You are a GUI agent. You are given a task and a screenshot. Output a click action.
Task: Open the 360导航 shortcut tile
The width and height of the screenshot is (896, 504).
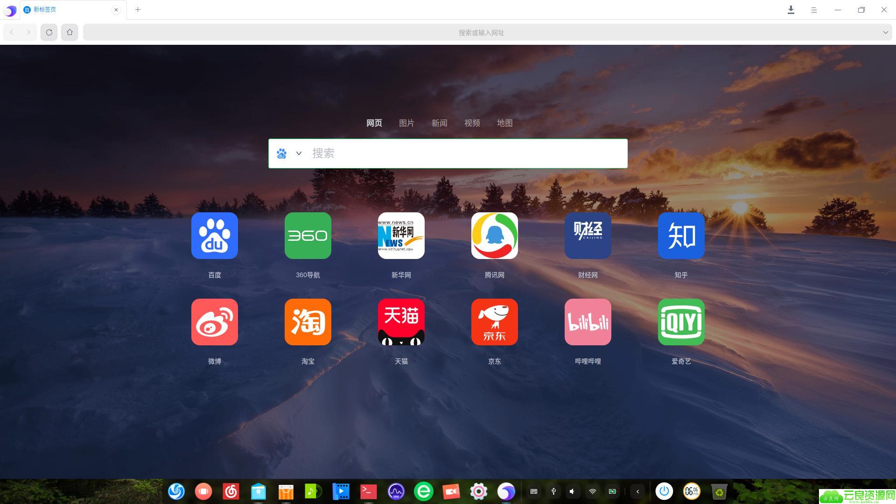point(308,236)
